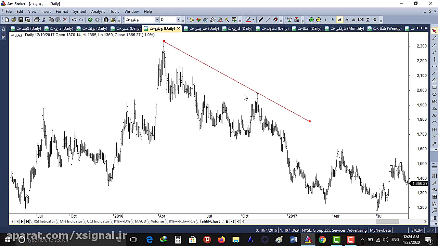Open the pencil color dropdown arrow
The image size is (438, 246).
(254, 19)
